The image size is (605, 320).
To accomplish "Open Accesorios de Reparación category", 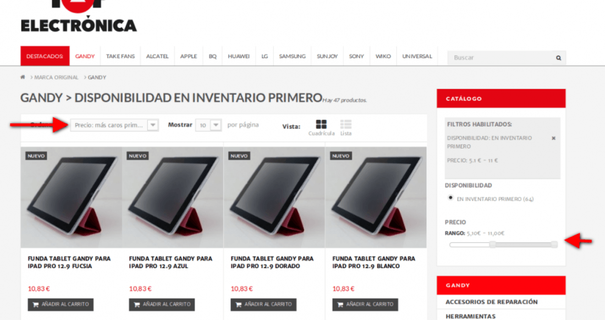I will pyautogui.click(x=491, y=302).
